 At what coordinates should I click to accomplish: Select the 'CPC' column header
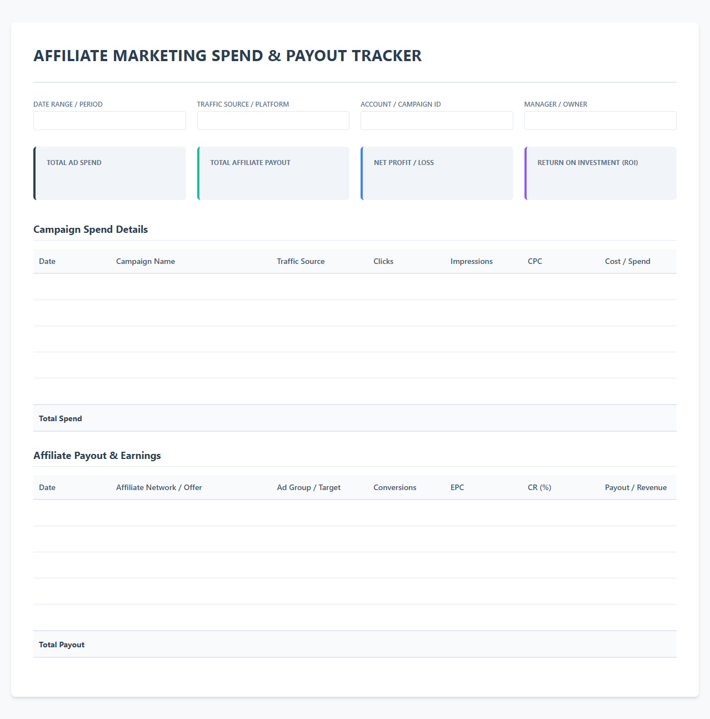(535, 261)
